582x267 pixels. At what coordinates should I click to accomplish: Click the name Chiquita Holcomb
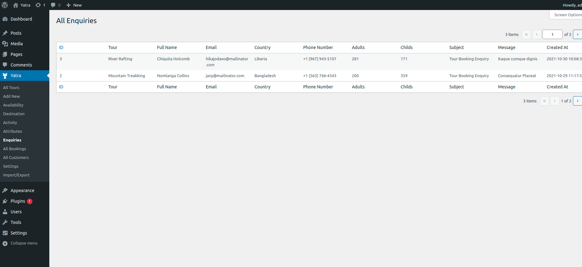[x=173, y=59]
